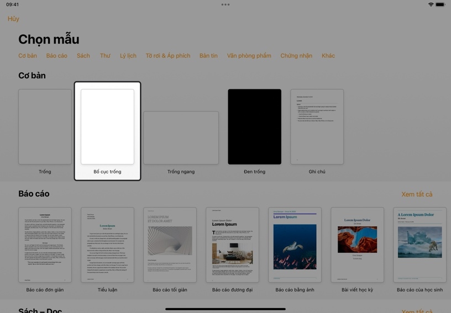This screenshot has width=451, height=313.
Task: Tap the three-dot multitasking icon at top
Action: (x=225, y=4)
